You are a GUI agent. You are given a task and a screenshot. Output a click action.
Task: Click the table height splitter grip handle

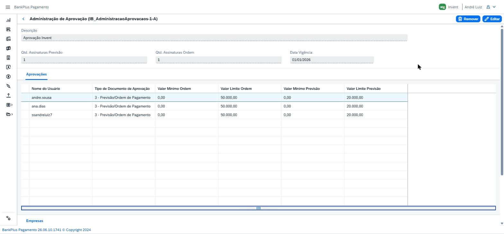point(258,208)
